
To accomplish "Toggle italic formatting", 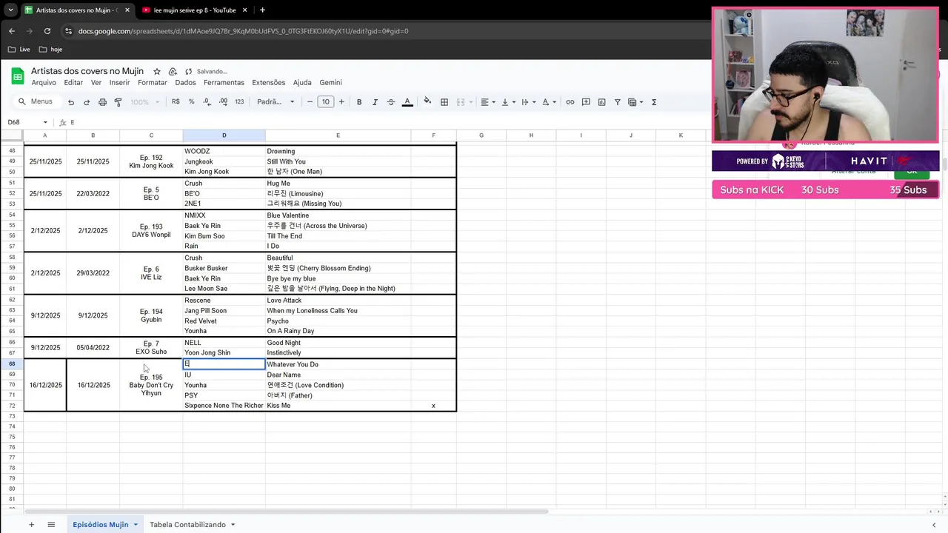I will (375, 102).
